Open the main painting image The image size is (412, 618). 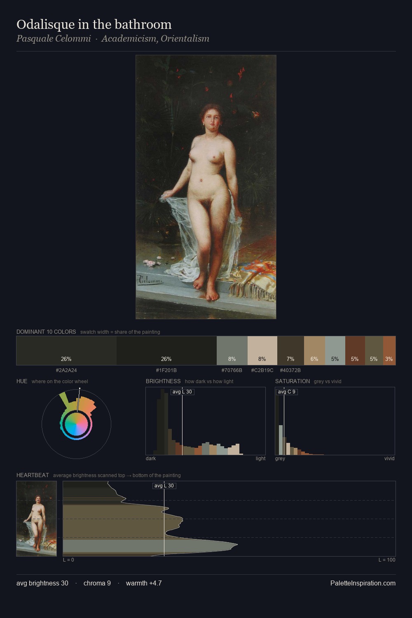pos(206,187)
